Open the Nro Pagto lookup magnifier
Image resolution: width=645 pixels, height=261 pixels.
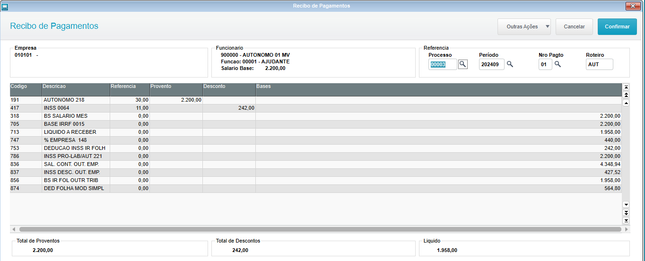pyautogui.click(x=558, y=64)
